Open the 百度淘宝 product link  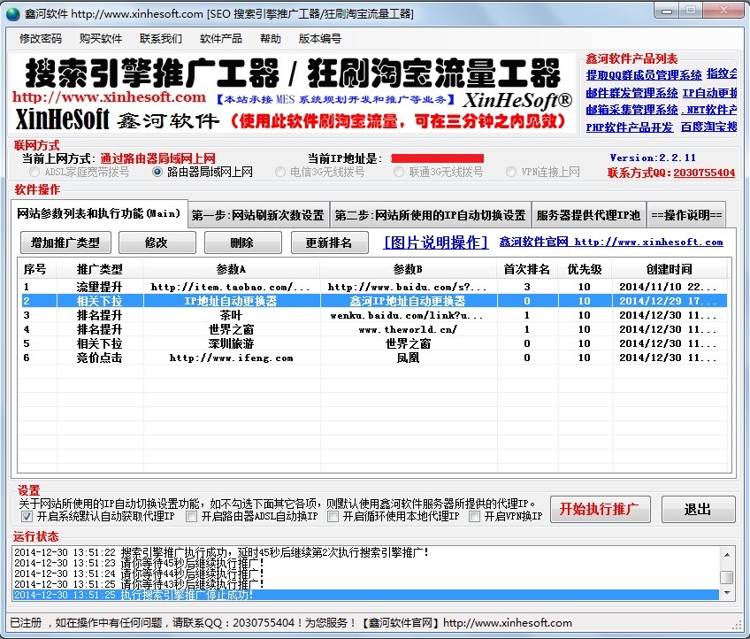pyautogui.click(x=708, y=127)
